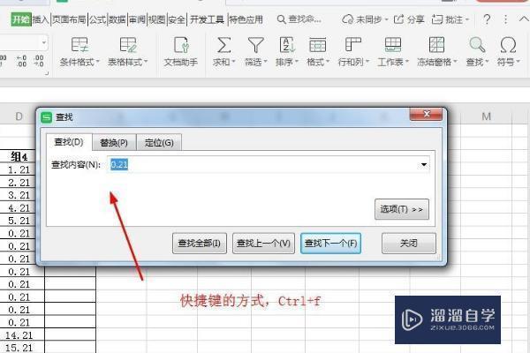The width and height of the screenshot is (530, 353).
Task: Open the Formulas (公式) ribbon tab
Action: 97,19
